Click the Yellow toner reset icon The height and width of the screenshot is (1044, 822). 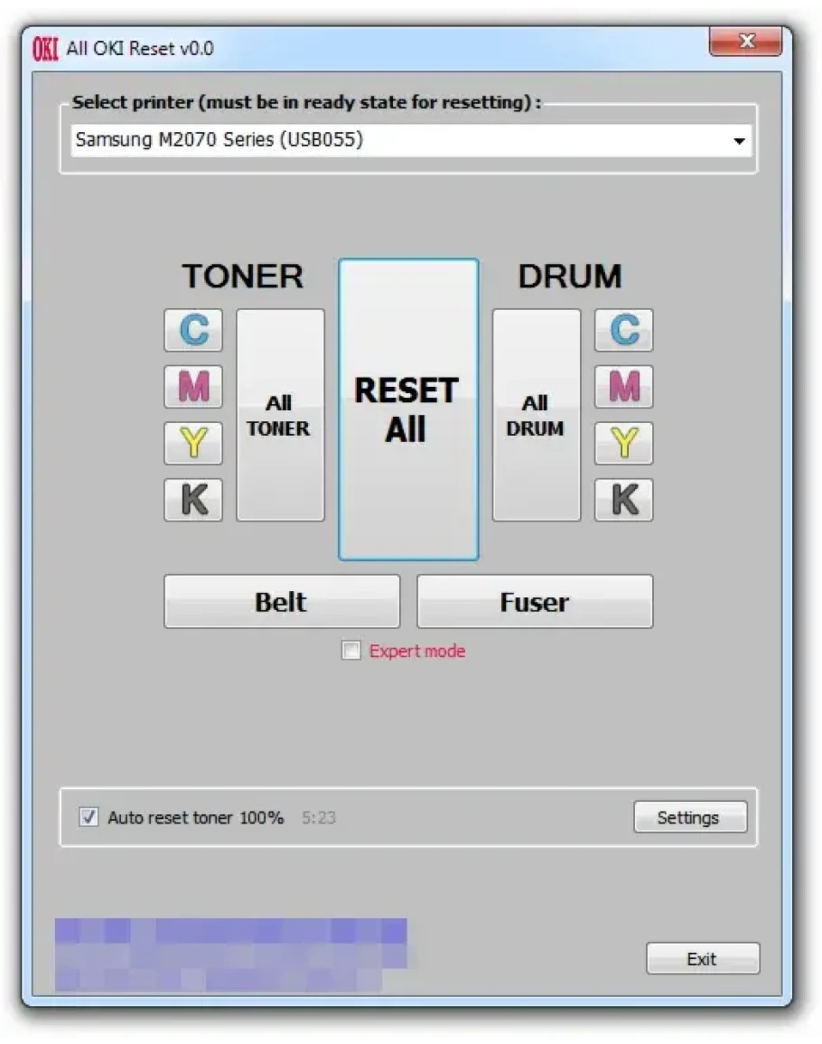click(193, 443)
